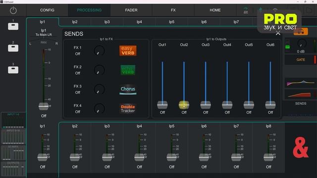
Task: Open the EQ curve thumbnail
Action: [301, 83]
